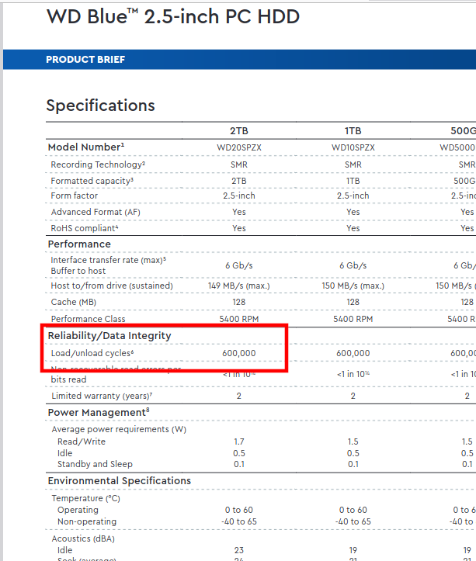Image resolution: width=476 pixels, height=561 pixels.
Task: Click the Advanced Format (AF) label
Action: pos(96,212)
